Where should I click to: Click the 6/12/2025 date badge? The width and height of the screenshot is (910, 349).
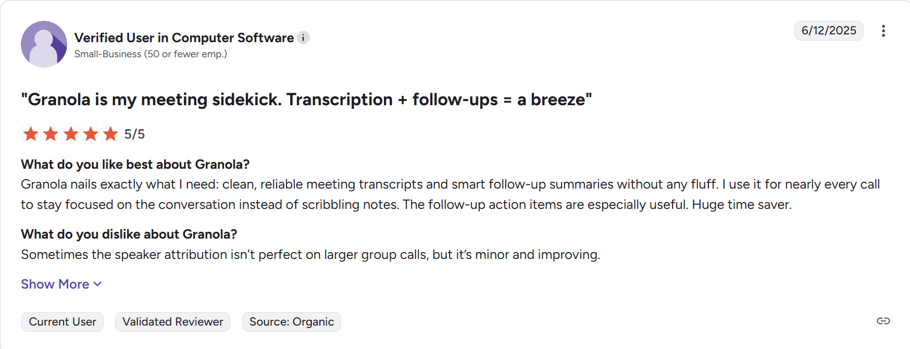tap(829, 31)
